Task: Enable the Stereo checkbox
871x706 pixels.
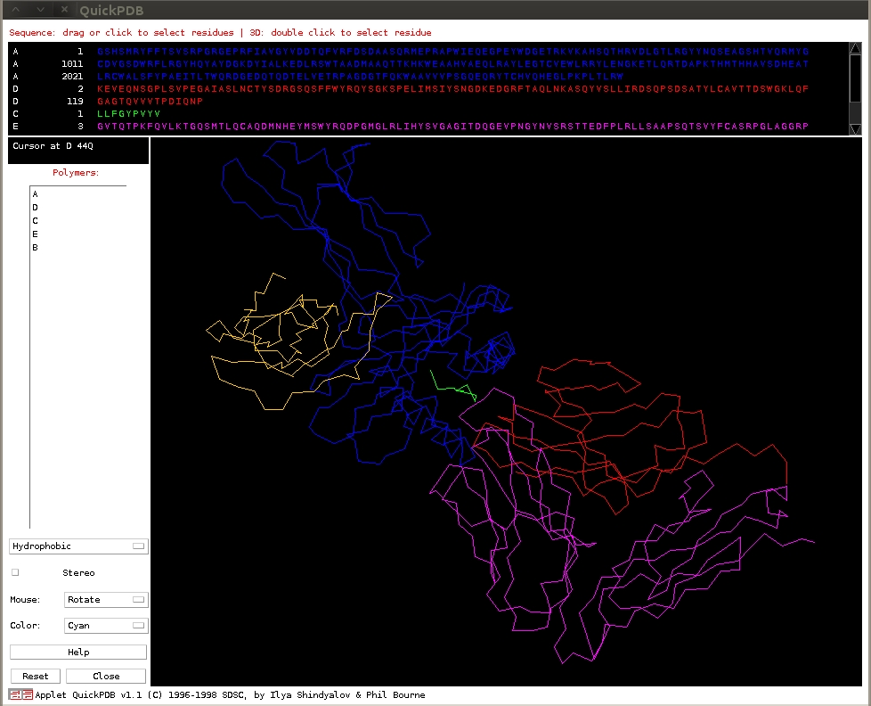Action: (x=13, y=572)
